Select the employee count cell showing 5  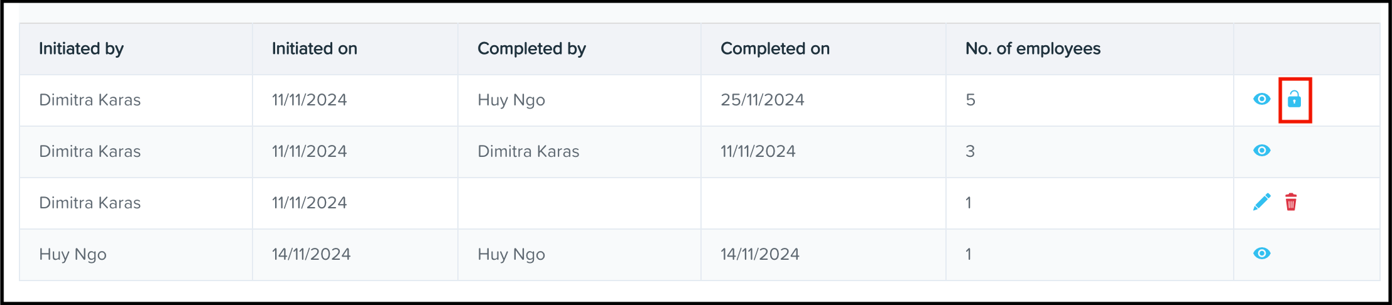tap(971, 100)
